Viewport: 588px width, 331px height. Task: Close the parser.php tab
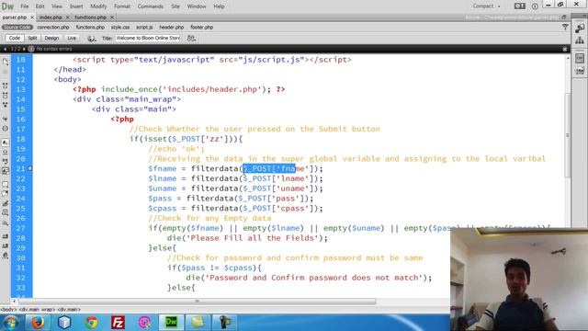(x=32, y=17)
